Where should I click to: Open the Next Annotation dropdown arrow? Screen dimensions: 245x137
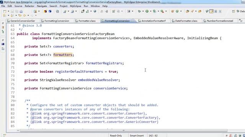coord(8,15)
